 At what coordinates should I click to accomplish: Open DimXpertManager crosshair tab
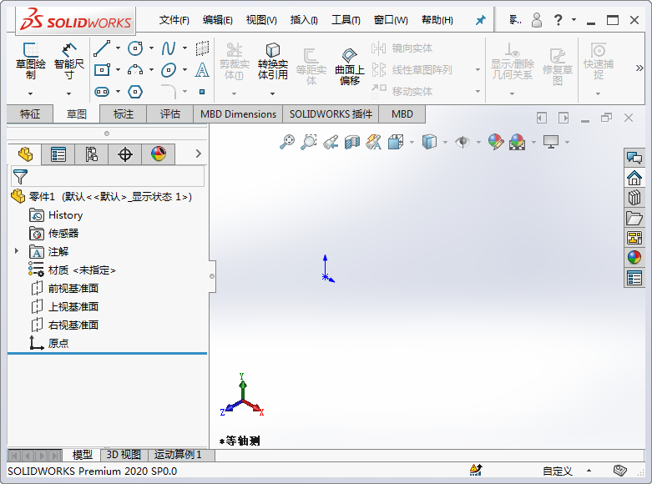124,154
